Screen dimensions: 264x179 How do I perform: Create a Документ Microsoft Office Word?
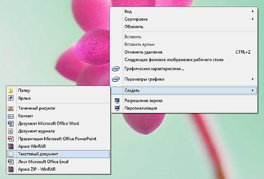coord(58,123)
